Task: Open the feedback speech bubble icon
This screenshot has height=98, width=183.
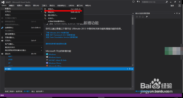Action: pyautogui.click(x=133, y=2)
